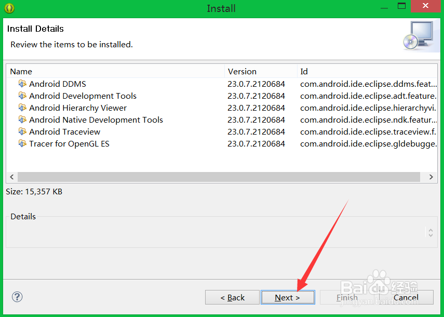This screenshot has width=444, height=317.
Task: Click the com.android.ide.eclipse.ddms.feat... id
Action: (x=368, y=84)
